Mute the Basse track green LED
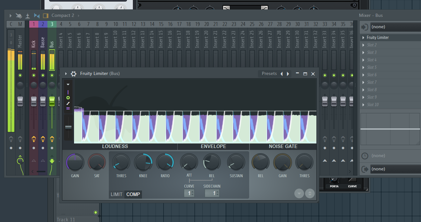Viewport: 421px width, 222px height. coord(43,75)
